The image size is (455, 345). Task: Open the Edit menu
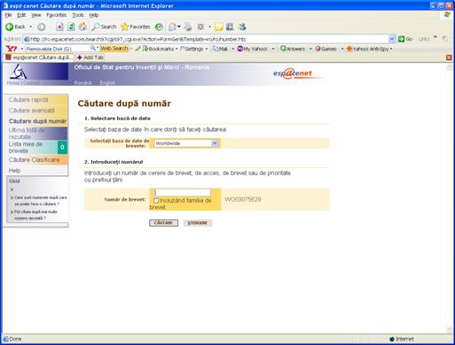point(21,15)
